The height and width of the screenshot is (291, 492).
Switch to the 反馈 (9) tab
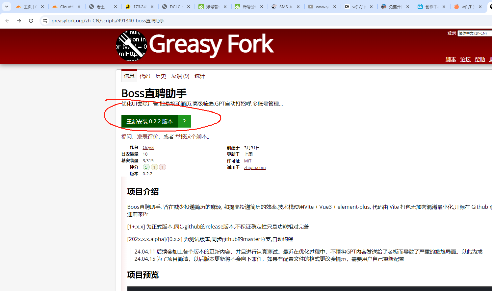[x=180, y=76]
